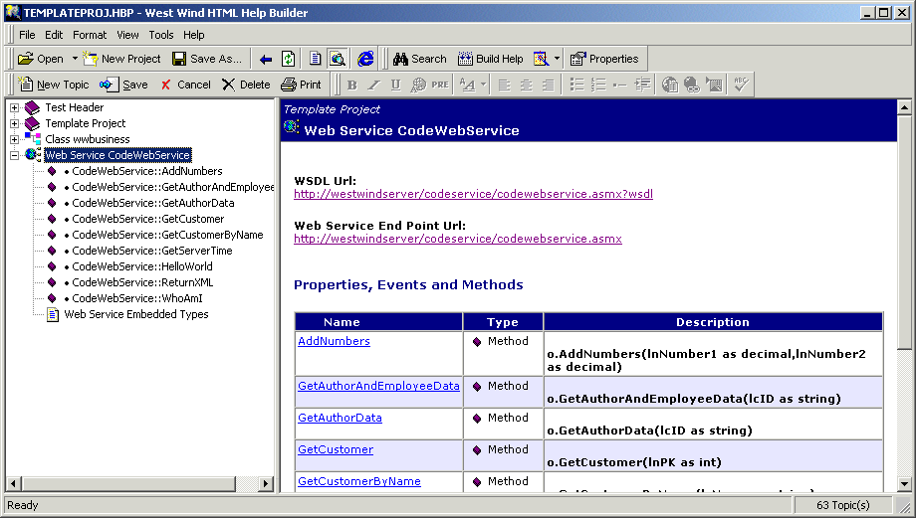Screen dimensions: 916x518
Task: Insert a numbered list
Action: pos(598,86)
